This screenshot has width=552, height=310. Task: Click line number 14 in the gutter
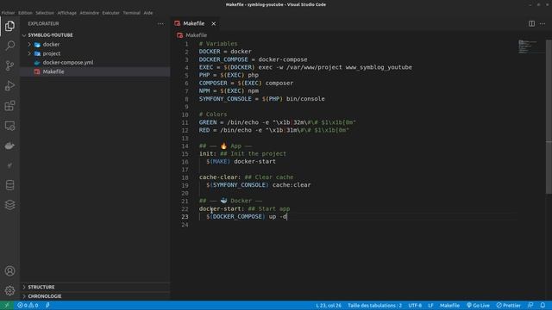tap(185, 146)
